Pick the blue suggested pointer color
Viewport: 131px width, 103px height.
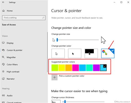tap(83, 68)
